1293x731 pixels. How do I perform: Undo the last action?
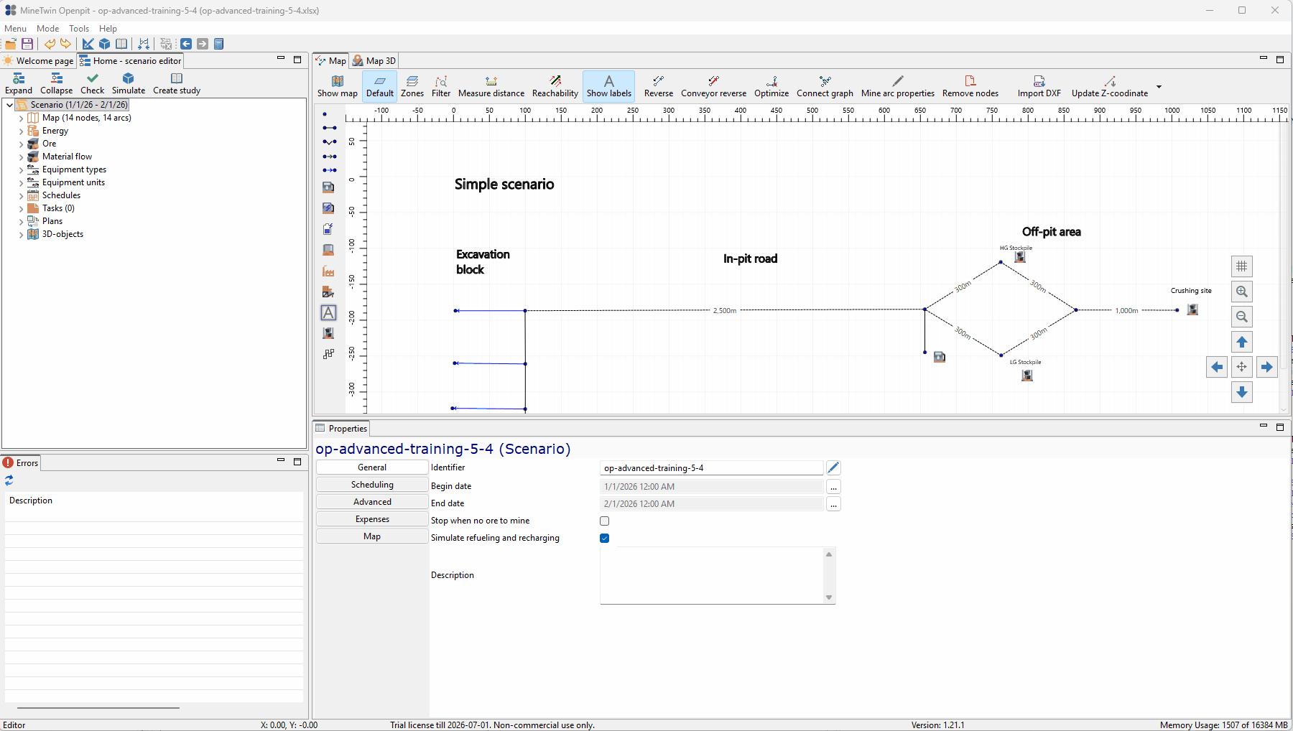pos(50,44)
